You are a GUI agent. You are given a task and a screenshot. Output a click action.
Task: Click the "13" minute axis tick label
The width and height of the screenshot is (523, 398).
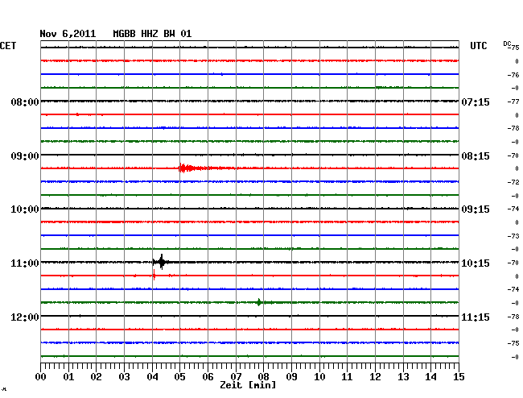pos(403,377)
